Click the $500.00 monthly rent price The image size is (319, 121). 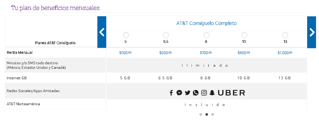125,53
